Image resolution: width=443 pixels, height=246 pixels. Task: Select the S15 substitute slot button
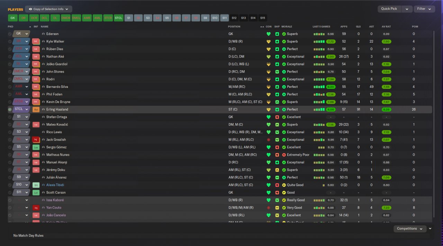coord(263,18)
